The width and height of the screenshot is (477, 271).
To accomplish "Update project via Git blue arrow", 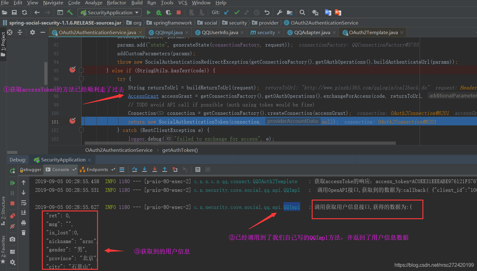I will (x=226, y=12).
